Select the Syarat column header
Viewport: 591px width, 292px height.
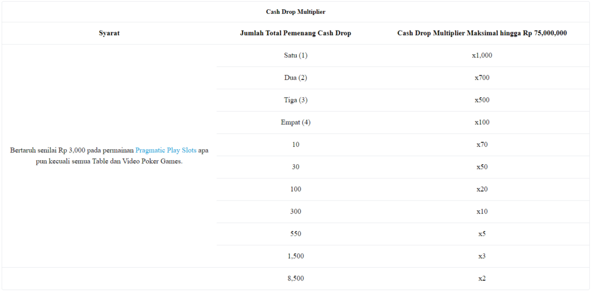coord(109,33)
